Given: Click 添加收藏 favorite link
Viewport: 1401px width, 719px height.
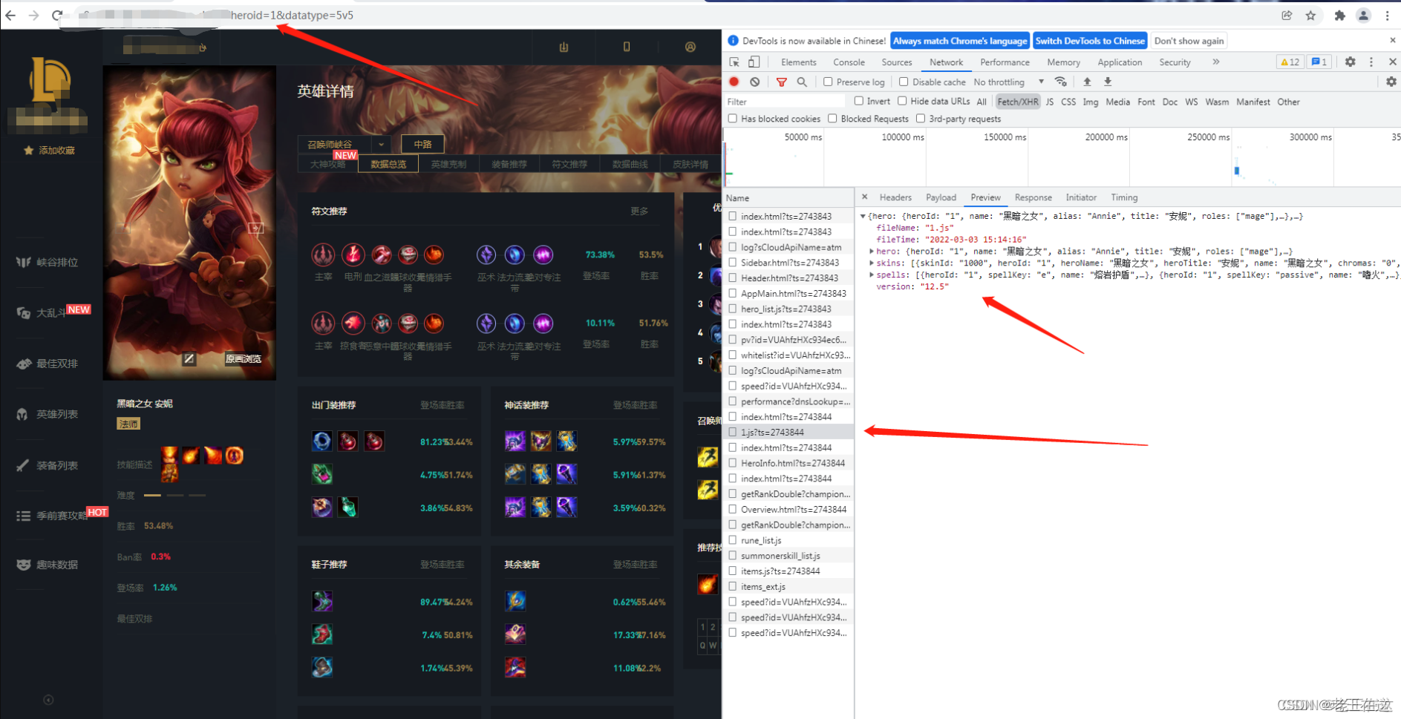Looking at the screenshot, I should click(x=50, y=151).
